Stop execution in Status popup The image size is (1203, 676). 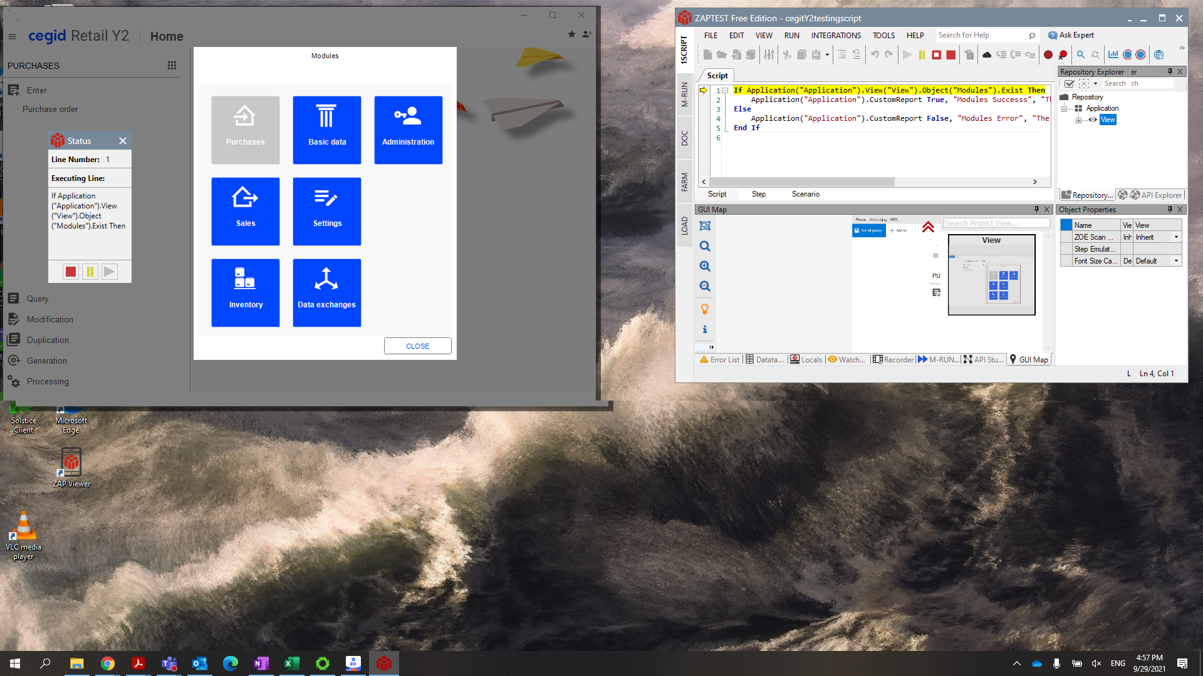[71, 272]
